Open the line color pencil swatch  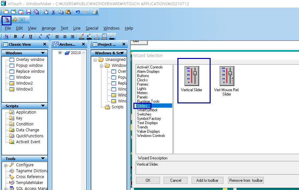(x=81, y=37)
